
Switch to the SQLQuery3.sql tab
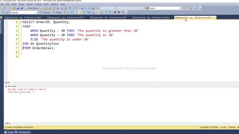tap(108, 17)
